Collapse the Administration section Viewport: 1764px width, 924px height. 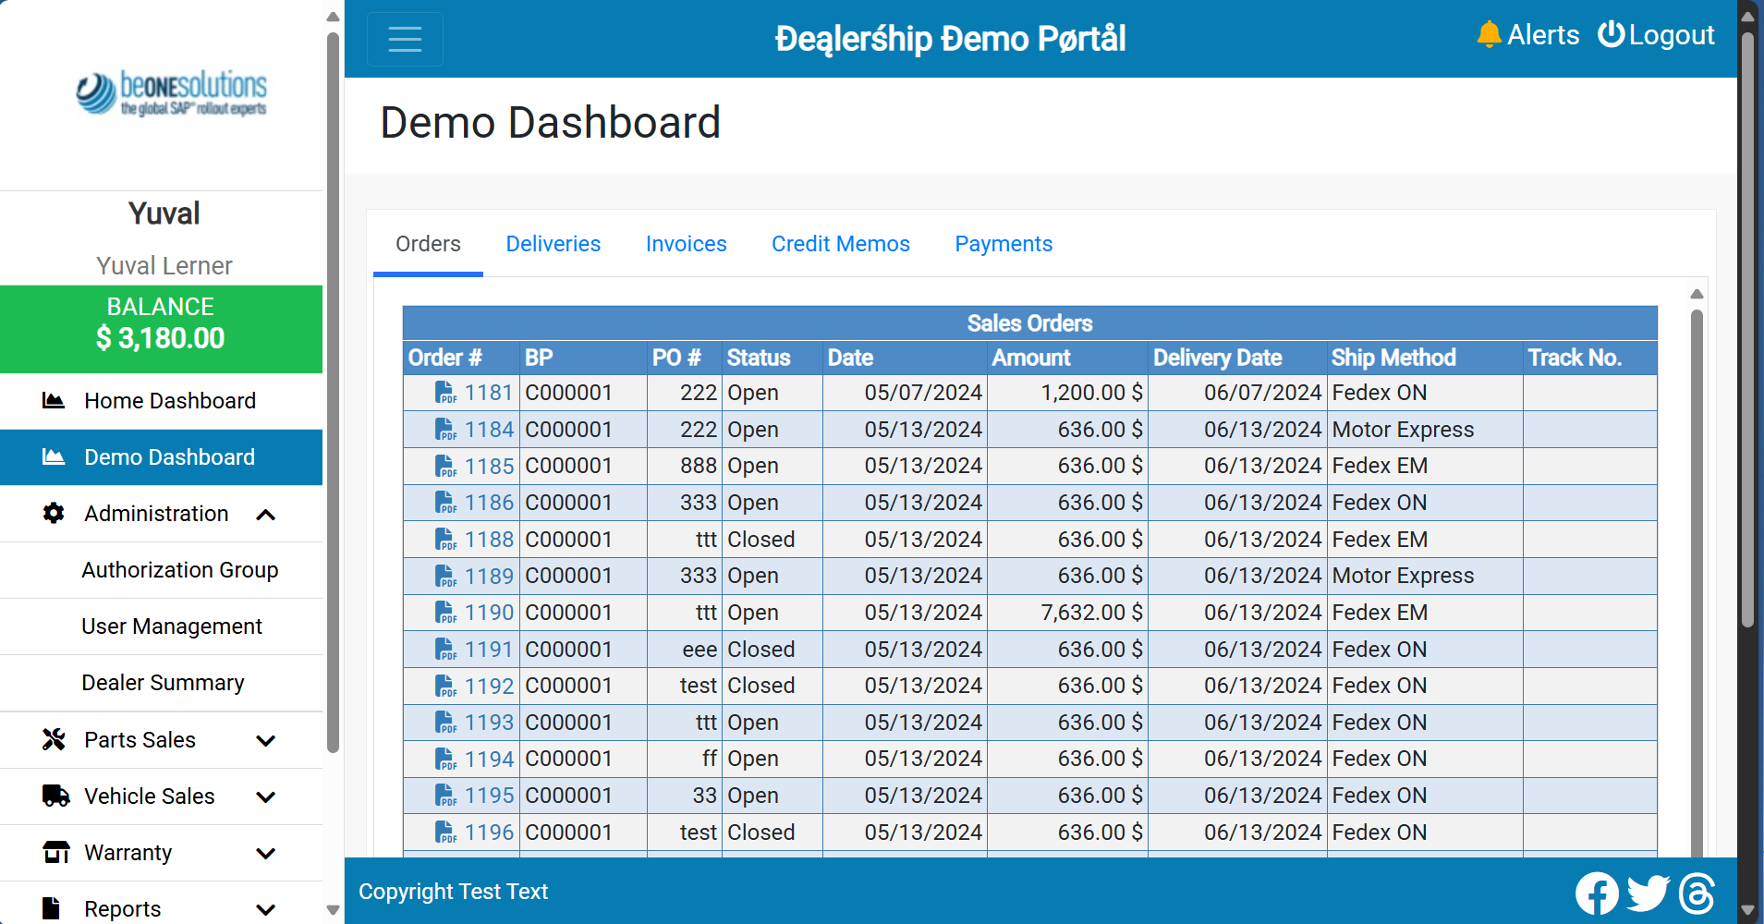[266, 515]
